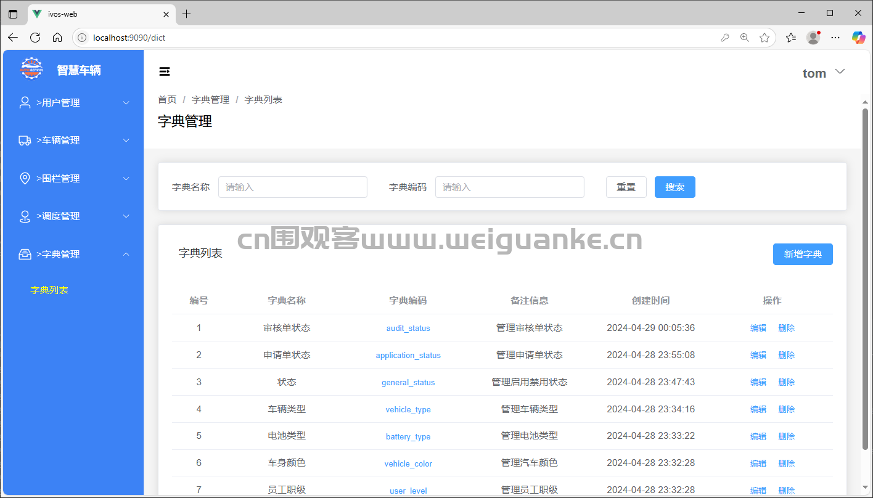Open the general_status dictionary code link

(408, 382)
